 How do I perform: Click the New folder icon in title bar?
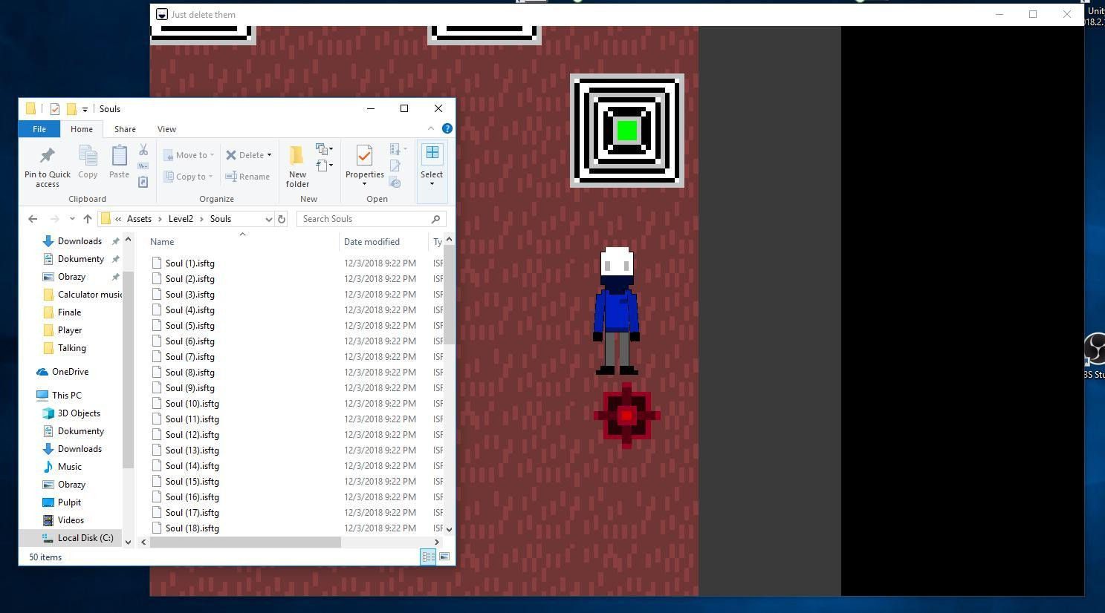coord(71,109)
